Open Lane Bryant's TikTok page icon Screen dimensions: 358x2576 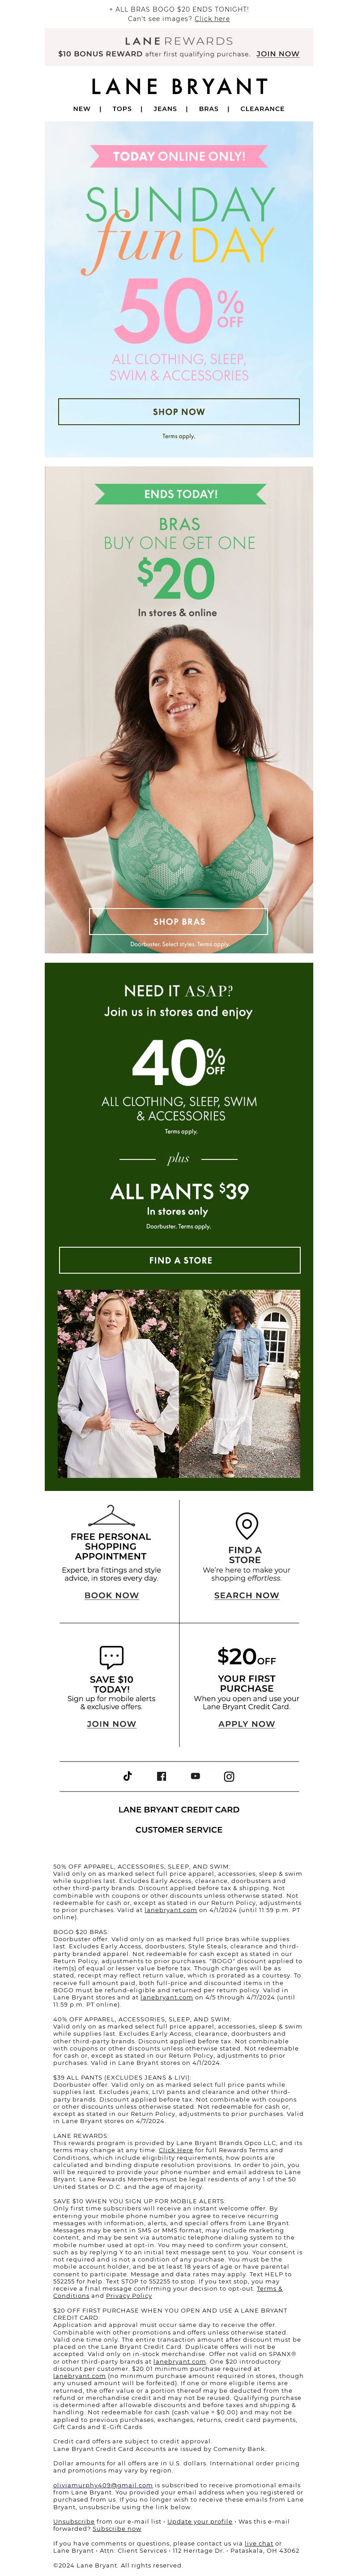click(127, 1776)
